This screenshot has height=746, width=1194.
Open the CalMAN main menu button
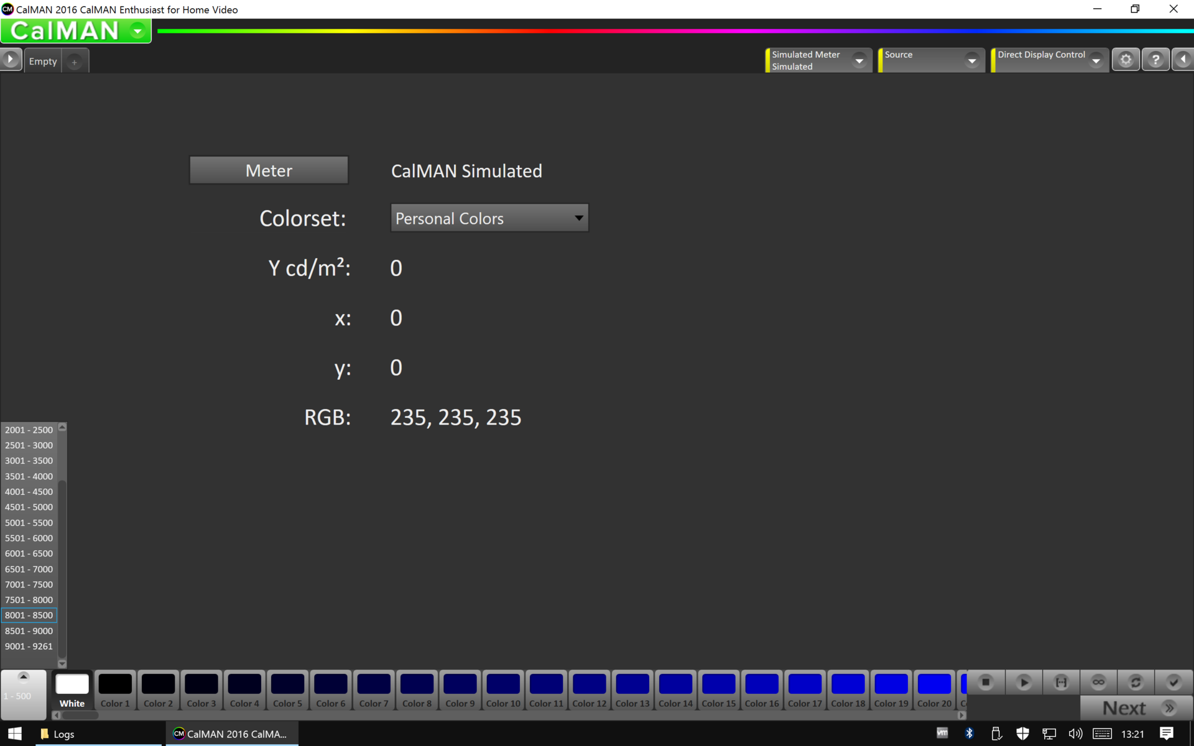75,30
